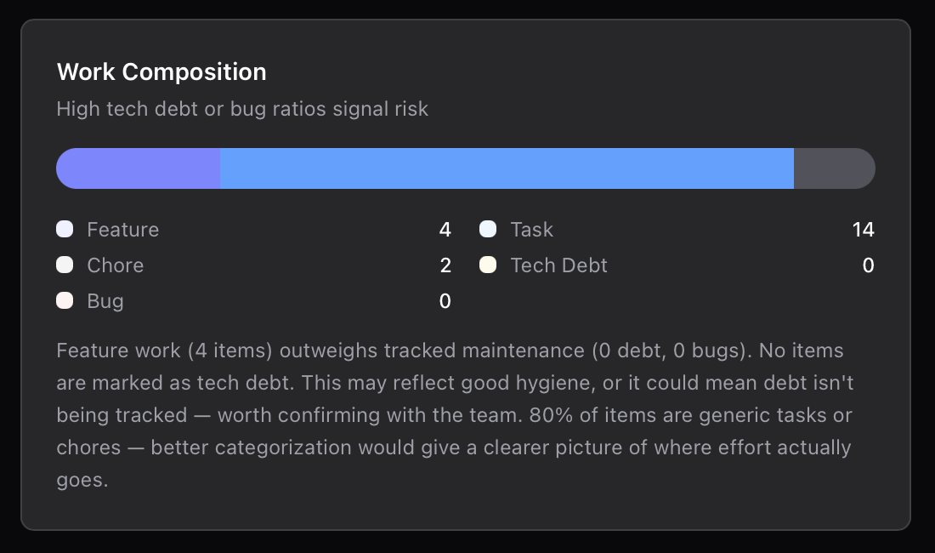Select the Bug legend label
The width and height of the screenshot is (935, 553).
(105, 301)
